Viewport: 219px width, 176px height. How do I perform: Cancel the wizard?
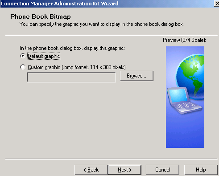(x=162, y=170)
